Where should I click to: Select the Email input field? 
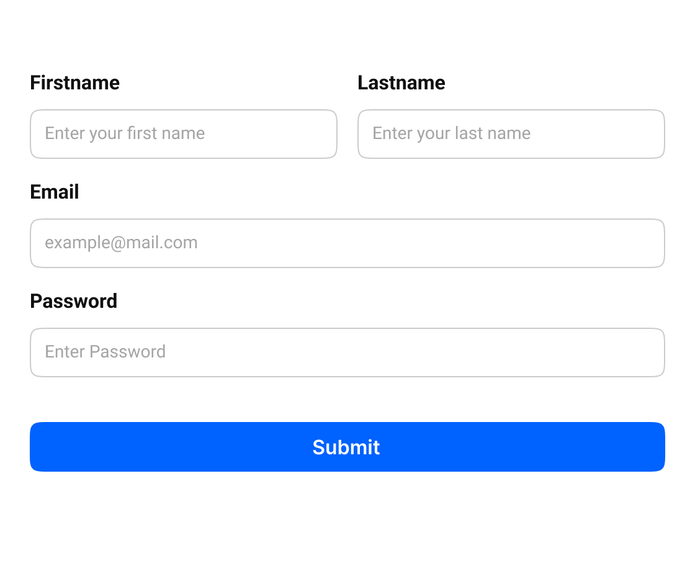(x=347, y=243)
